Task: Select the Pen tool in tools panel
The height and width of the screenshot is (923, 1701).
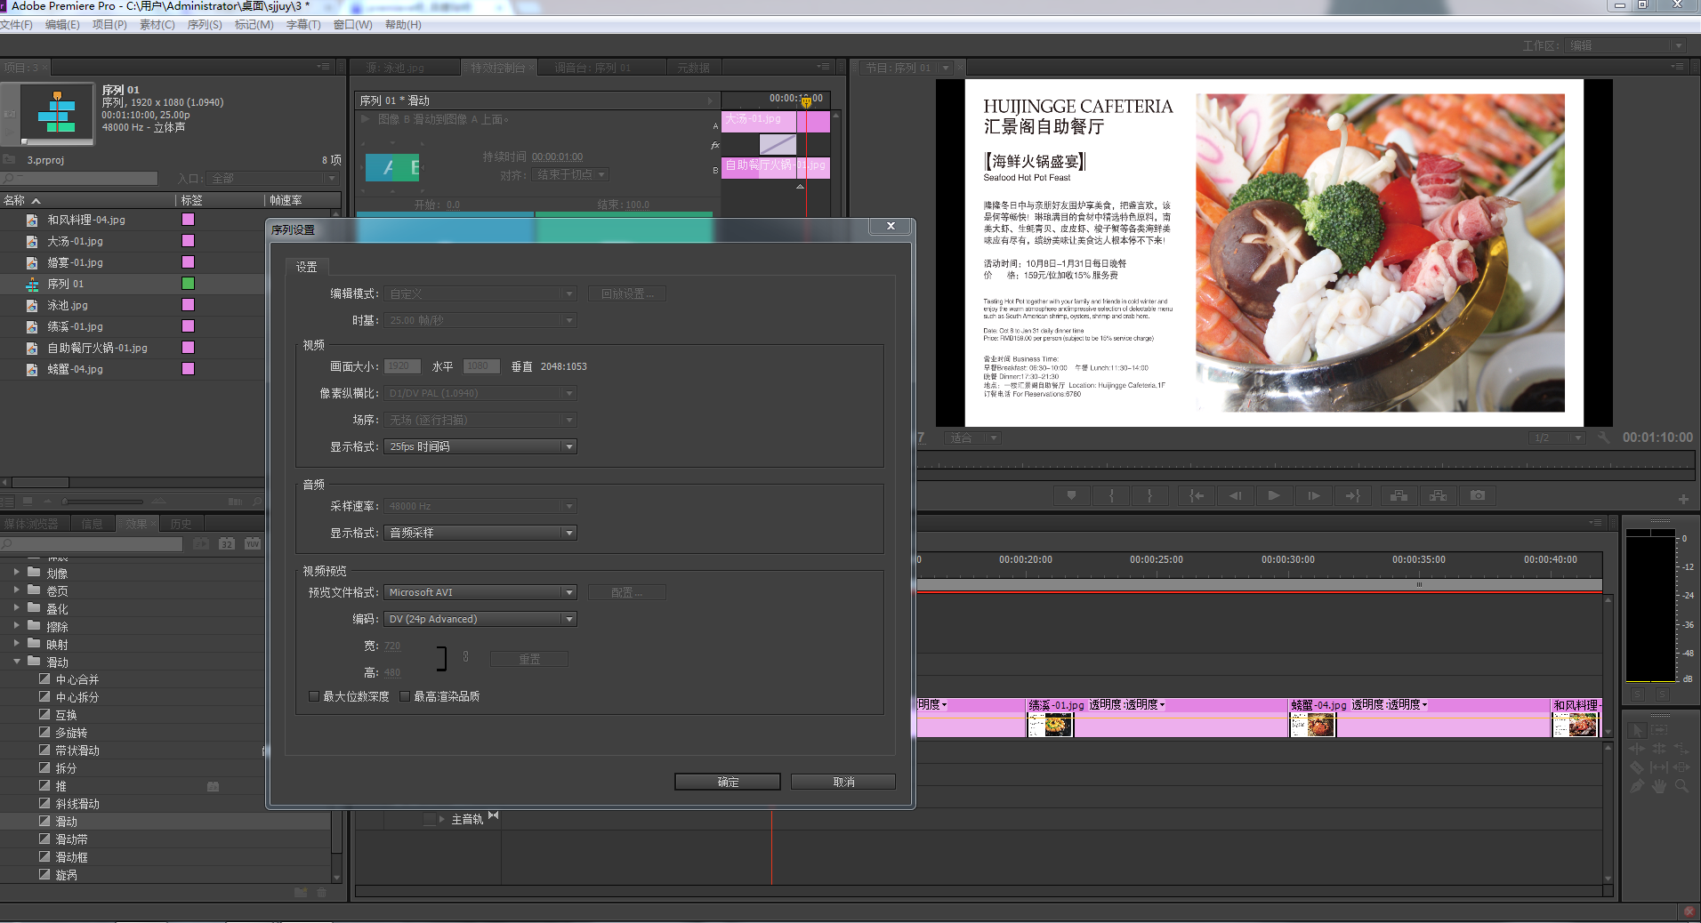Action: pos(1637,786)
